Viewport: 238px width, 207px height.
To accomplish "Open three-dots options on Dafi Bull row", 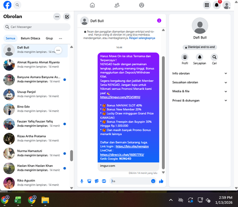I will (x=58, y=50).
